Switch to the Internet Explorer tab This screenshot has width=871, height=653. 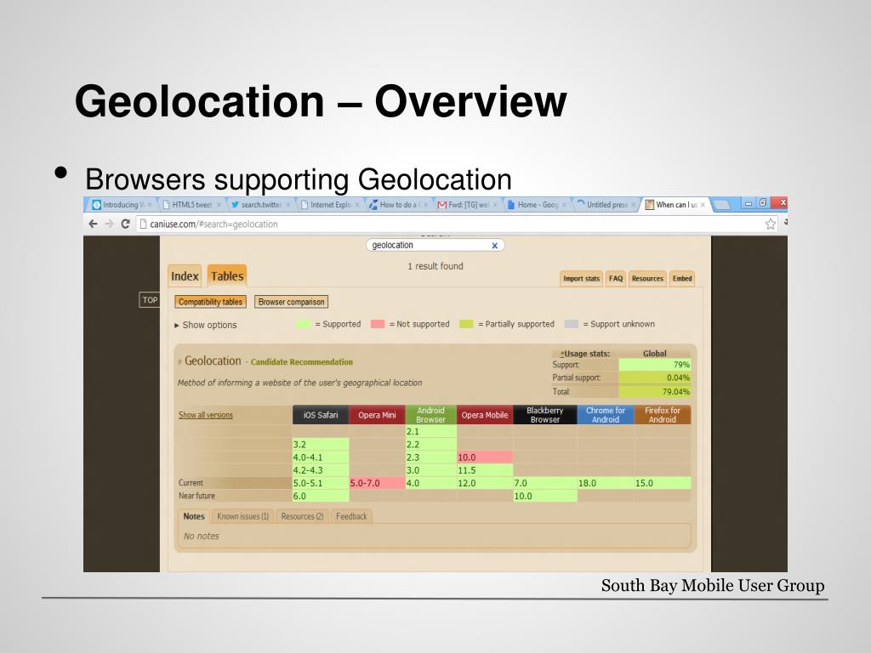pos(330,205)
